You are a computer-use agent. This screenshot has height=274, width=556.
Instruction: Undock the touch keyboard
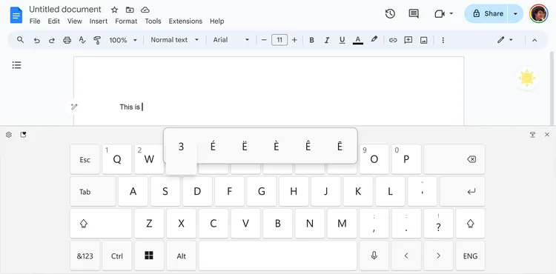(532, 135)
